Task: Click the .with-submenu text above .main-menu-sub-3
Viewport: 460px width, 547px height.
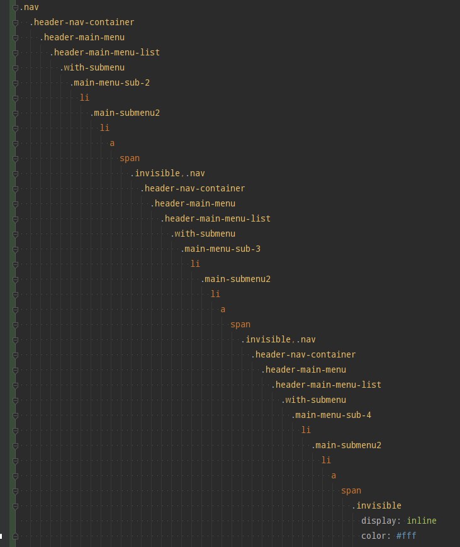Action: tap(203, 234)
